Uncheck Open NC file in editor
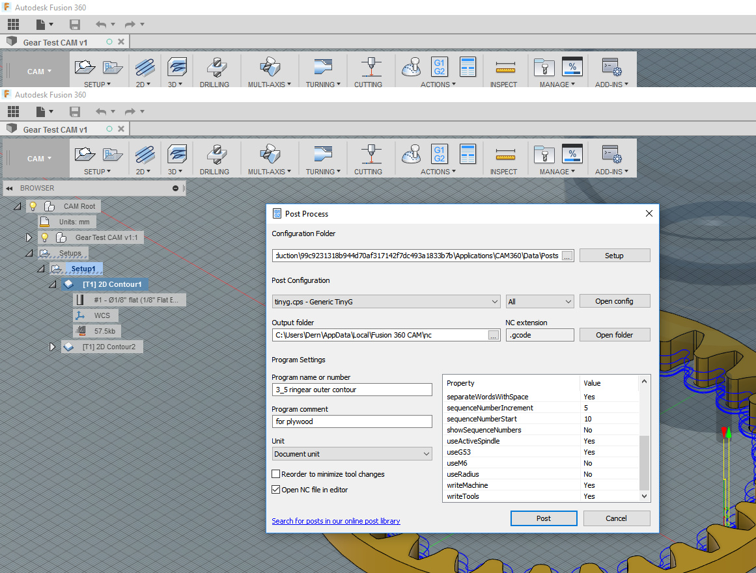756x573 pixels. point(276,490)
